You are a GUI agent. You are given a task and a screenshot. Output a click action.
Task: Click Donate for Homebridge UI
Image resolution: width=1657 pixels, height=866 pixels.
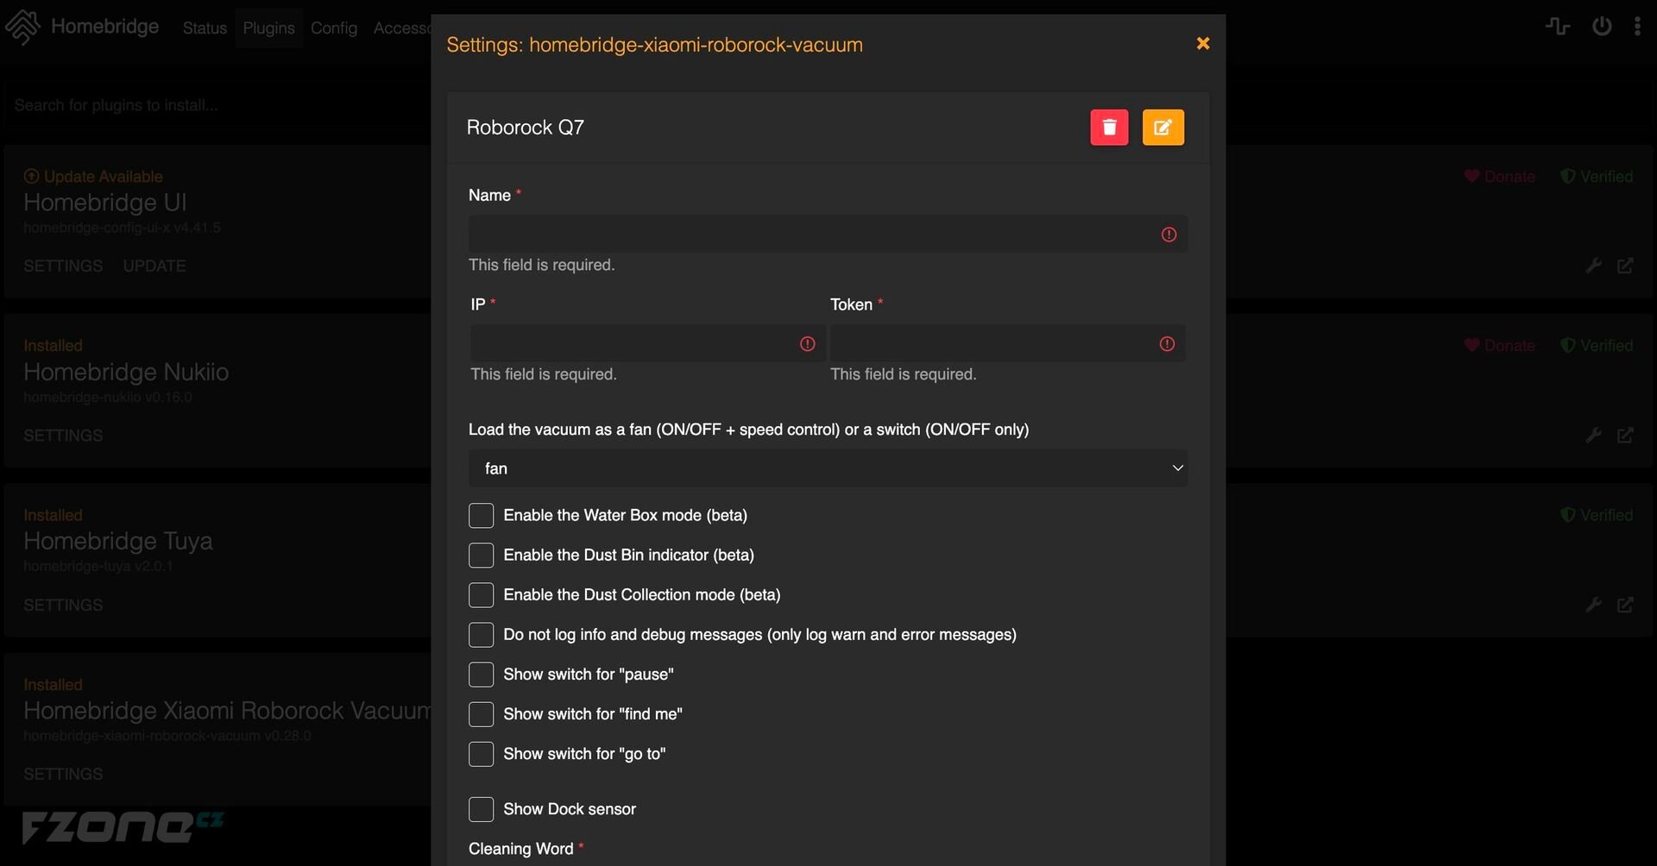click(1500, 177)
